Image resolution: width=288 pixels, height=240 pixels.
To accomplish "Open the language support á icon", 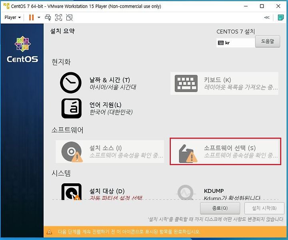I will [x=72, y=108].
